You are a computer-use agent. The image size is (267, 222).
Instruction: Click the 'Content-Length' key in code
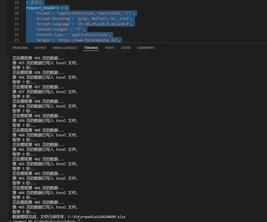point(52,29)
